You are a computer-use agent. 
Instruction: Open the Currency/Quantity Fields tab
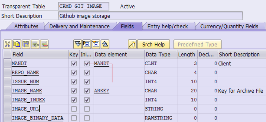229,27
